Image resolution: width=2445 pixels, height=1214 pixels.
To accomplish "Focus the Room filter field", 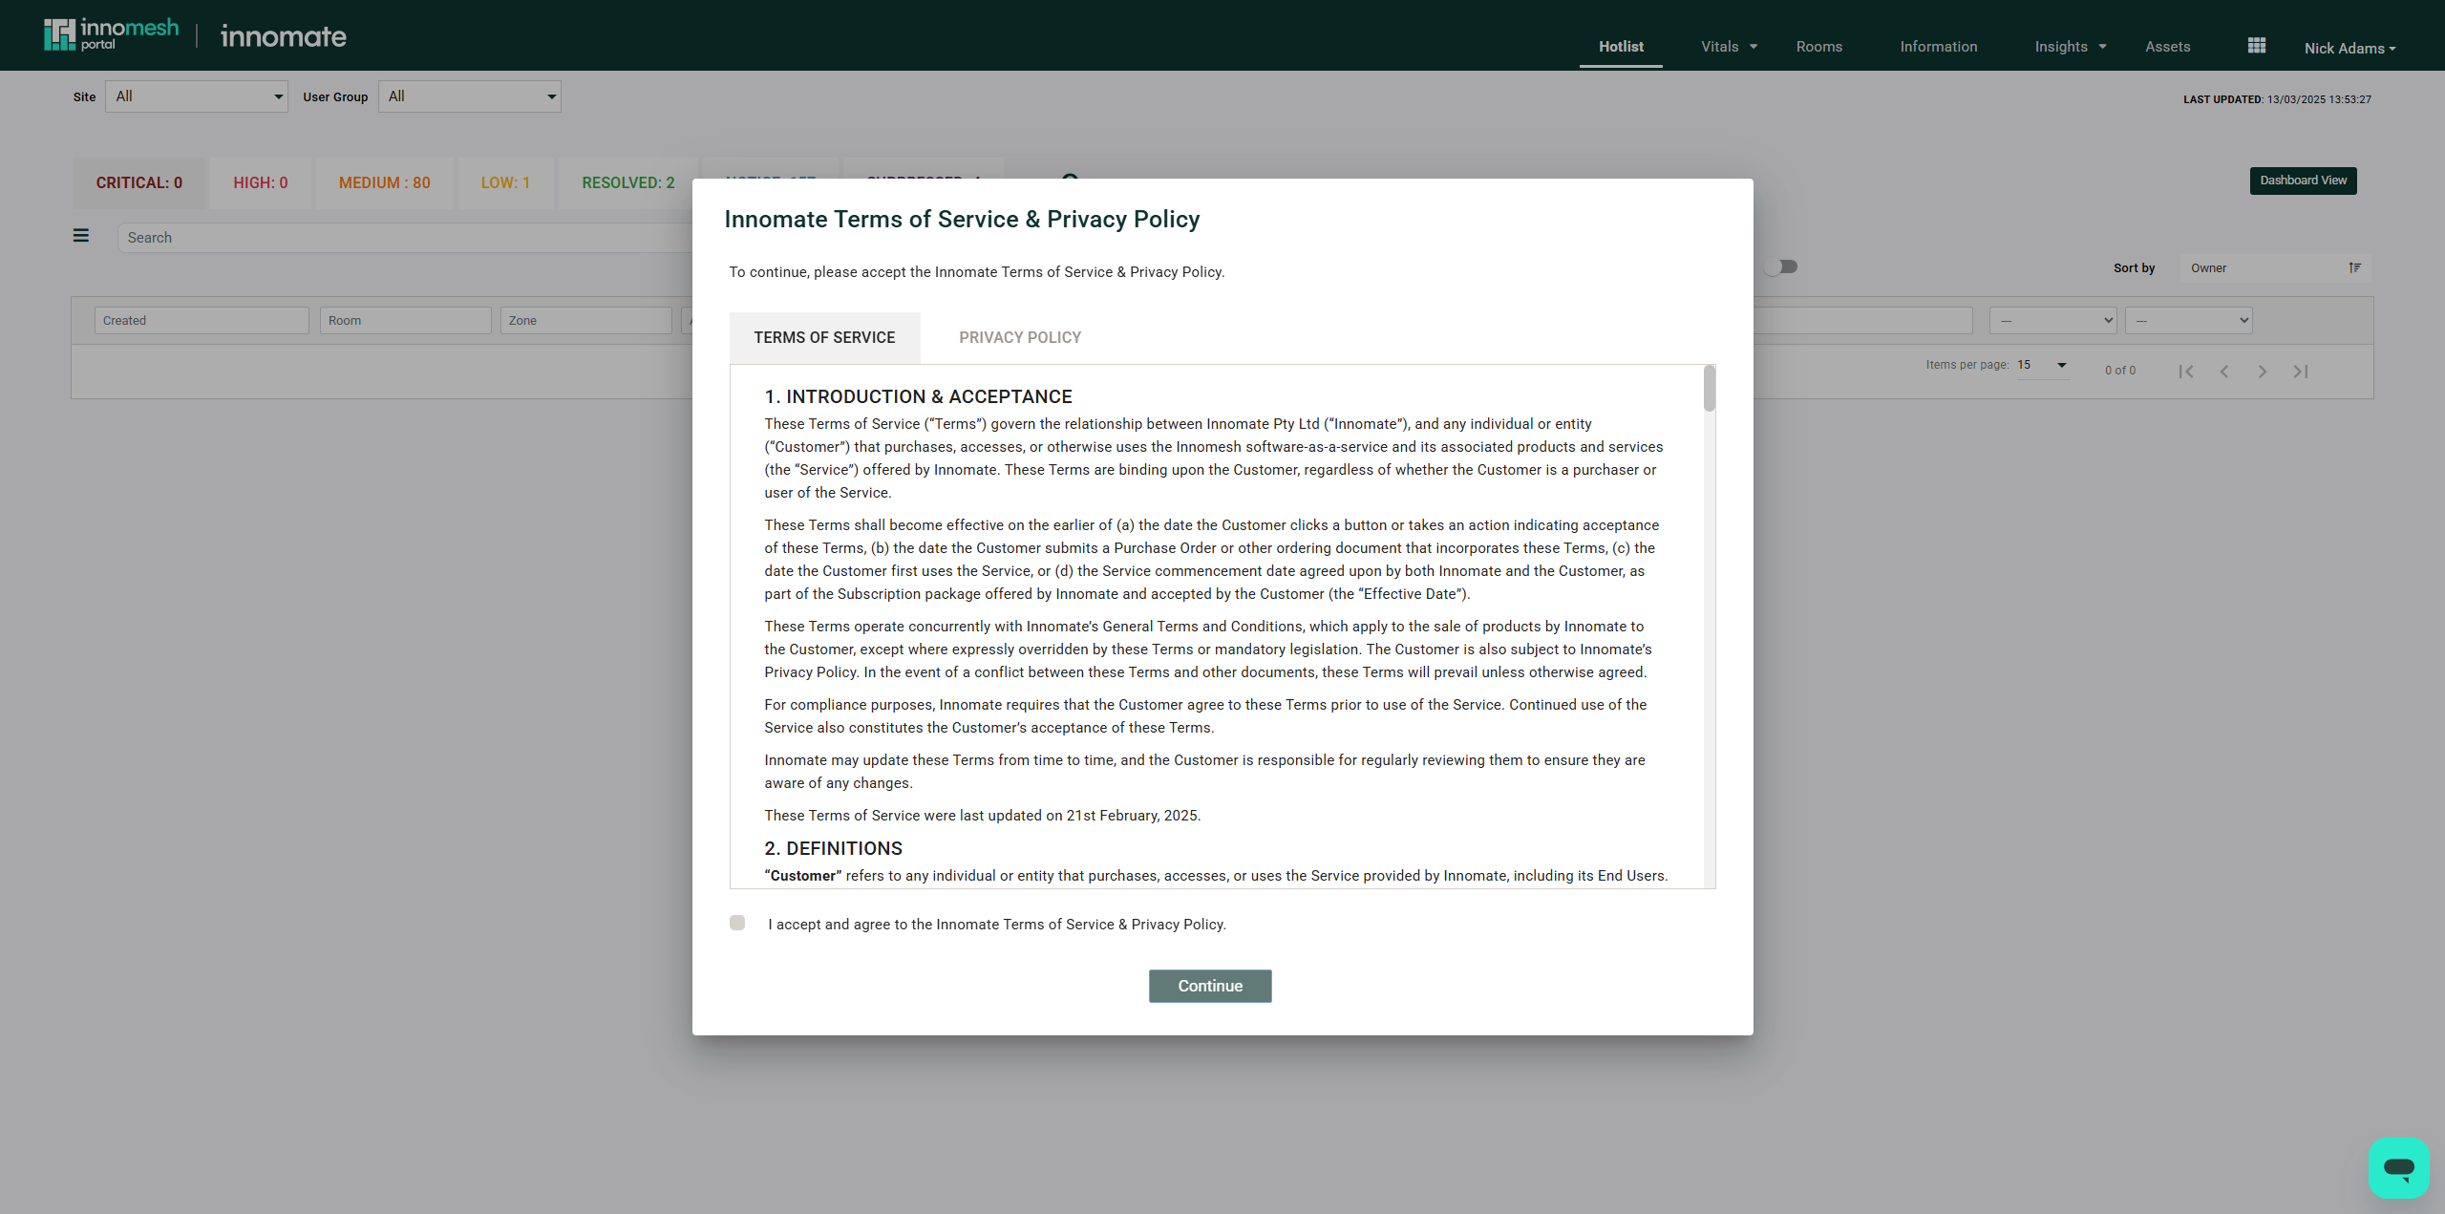I will [x=406, y=320].
